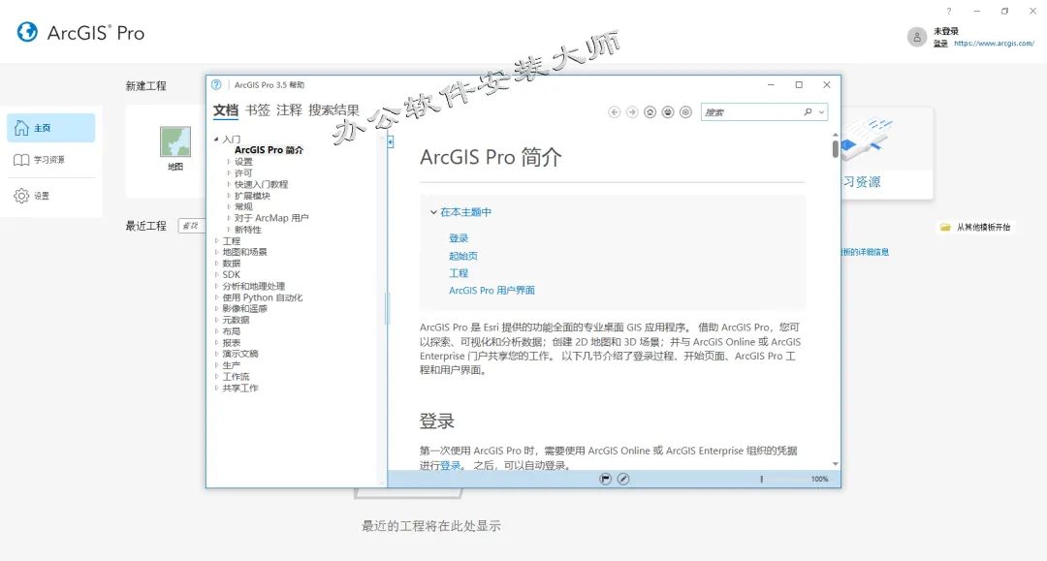1047x561 pixels.
Task: Open search options dropdown arrow
Action: 821,112
